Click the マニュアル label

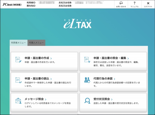pyautogui.click(x=135, y=7)
